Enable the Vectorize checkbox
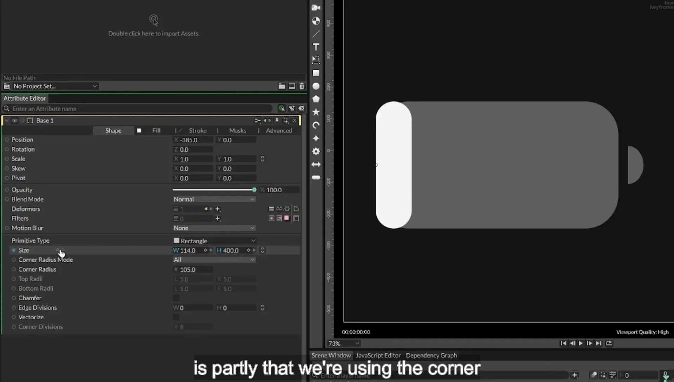The image size is (674, 382). [176, 317]
